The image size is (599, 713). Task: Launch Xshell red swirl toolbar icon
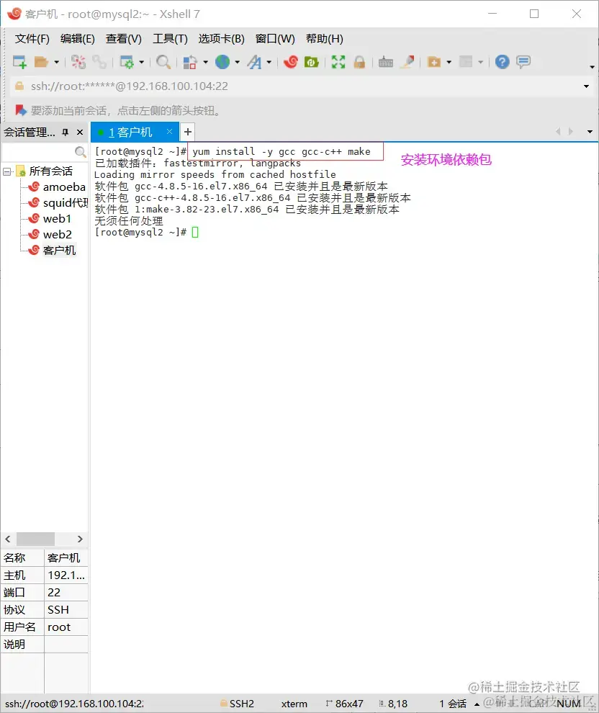coord(290,62)
